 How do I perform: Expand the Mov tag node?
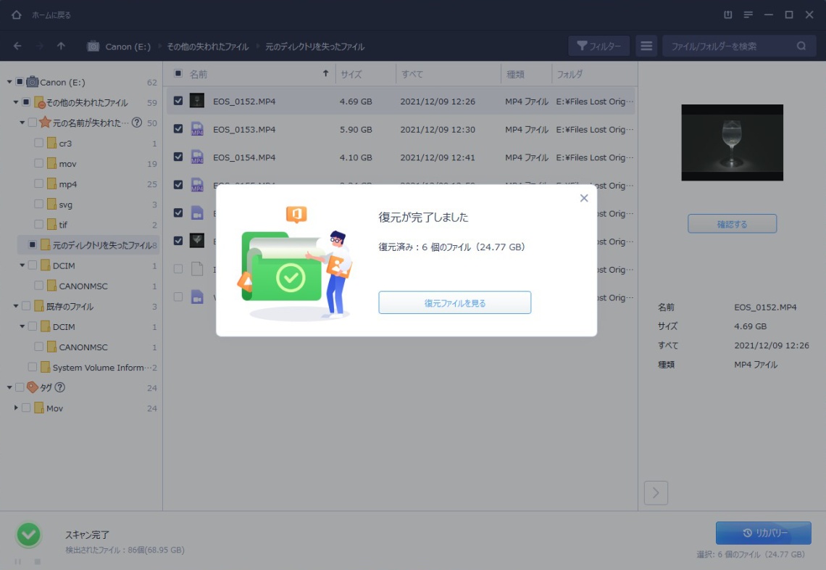pyautogui.click(x=16, y=408)
